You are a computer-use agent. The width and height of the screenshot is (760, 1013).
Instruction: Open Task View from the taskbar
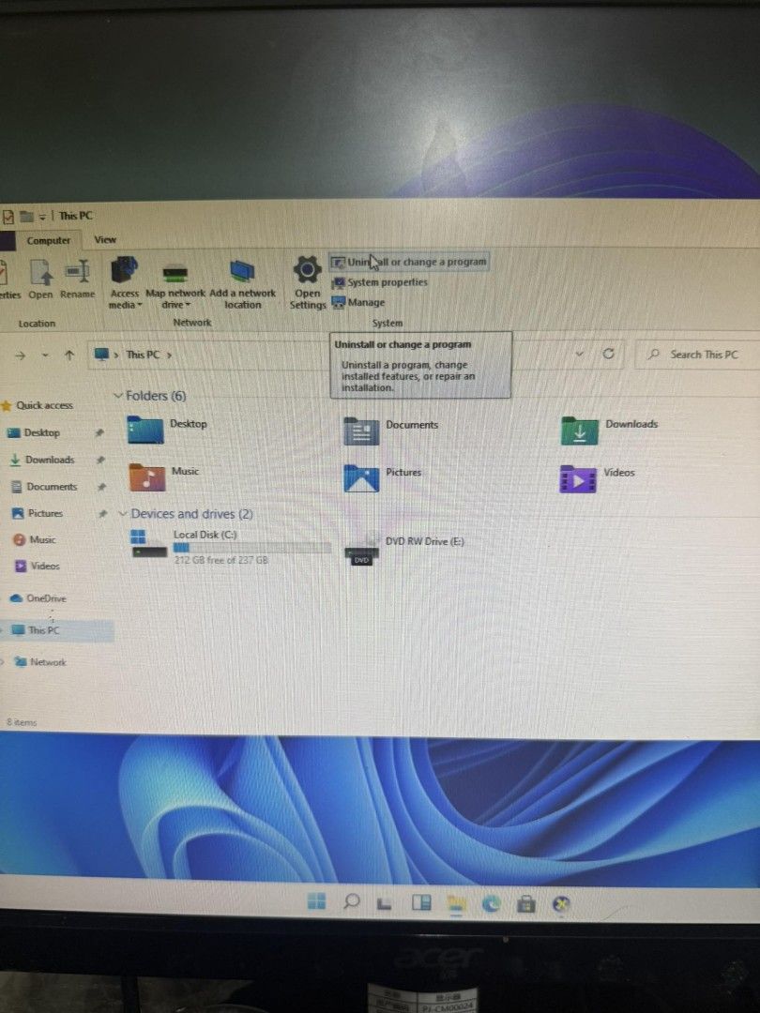[385, 902]
